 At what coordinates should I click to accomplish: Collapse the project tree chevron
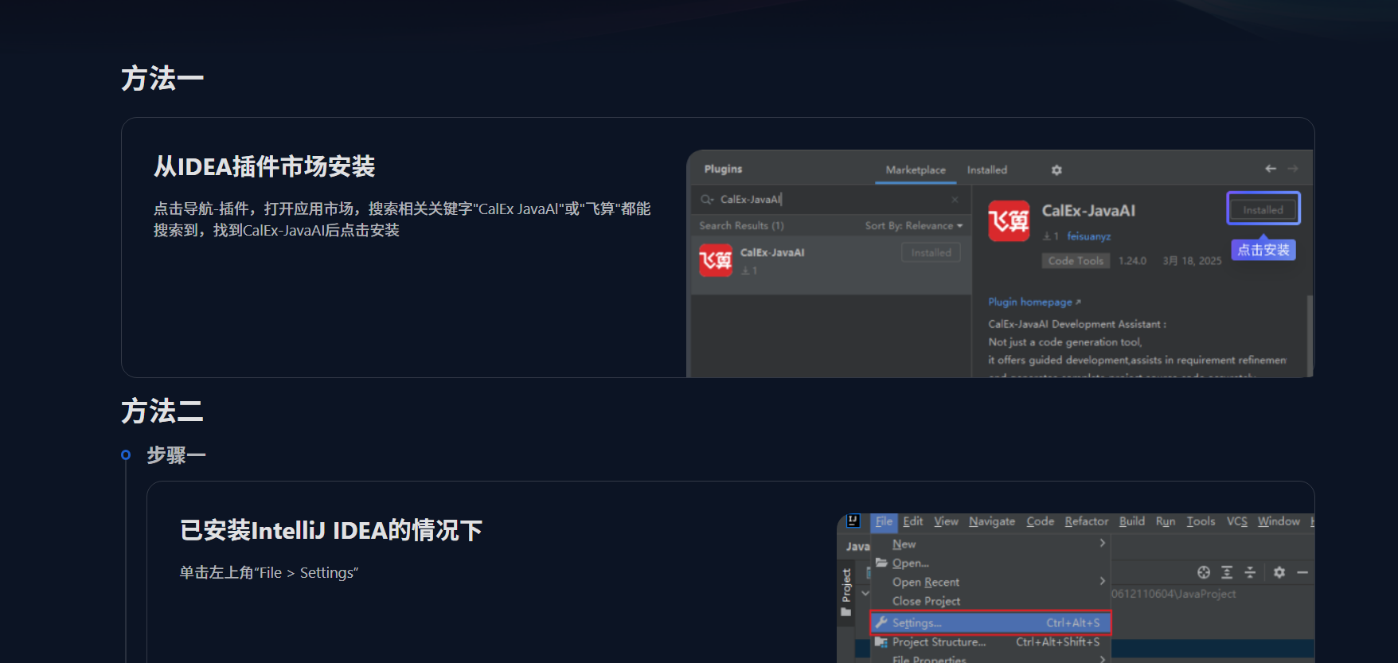point(865,593)
